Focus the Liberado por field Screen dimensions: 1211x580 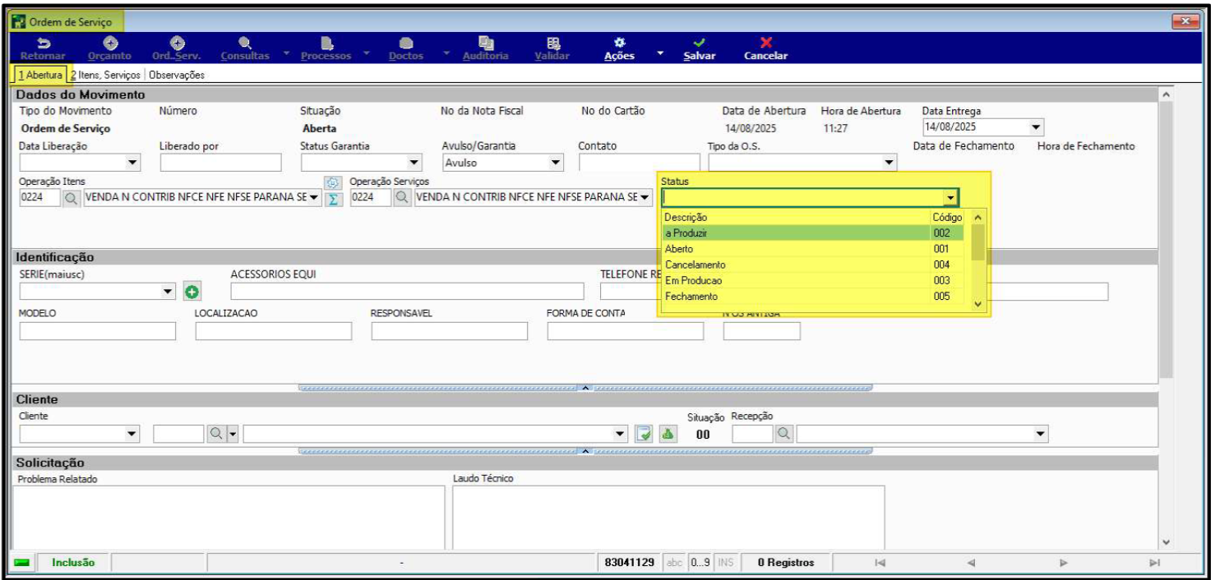pyautogui.click(x=221, y=163)
